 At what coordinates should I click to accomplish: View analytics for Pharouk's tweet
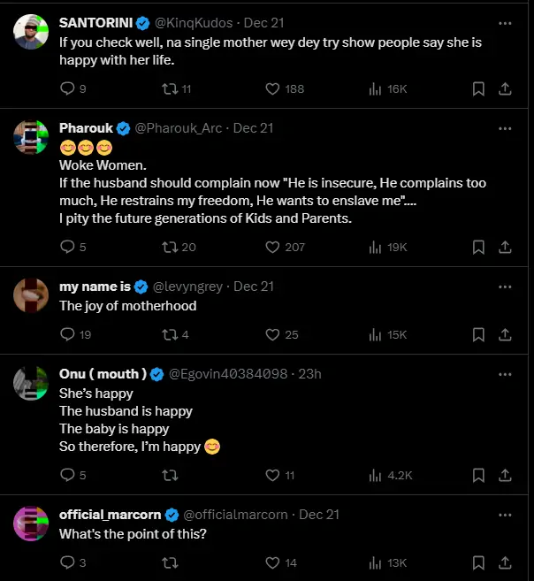375,247
